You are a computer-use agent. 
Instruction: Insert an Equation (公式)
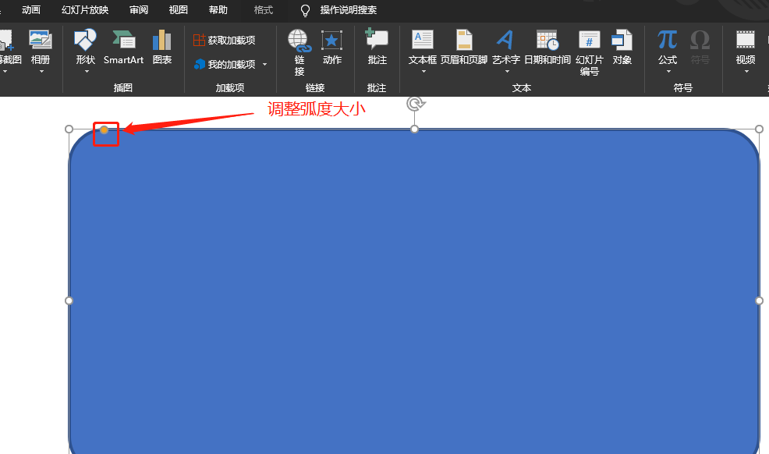[668, 47]
